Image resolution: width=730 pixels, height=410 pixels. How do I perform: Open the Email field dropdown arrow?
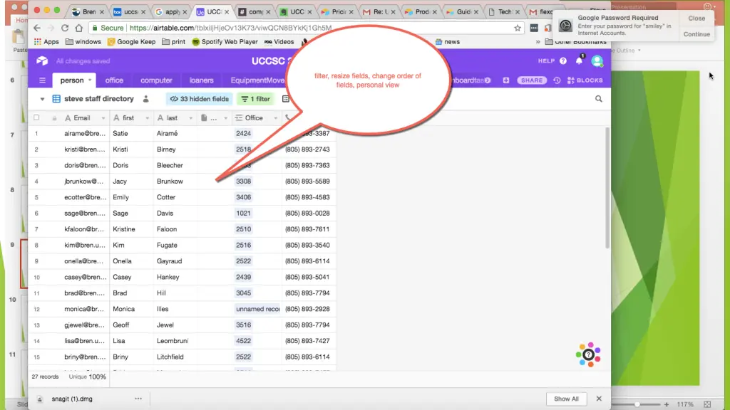click(103, 118)
